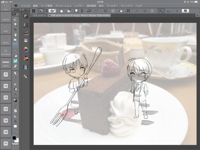Select the Operation object tool
Screen dimensions: 200x150
tap(15, 40)
